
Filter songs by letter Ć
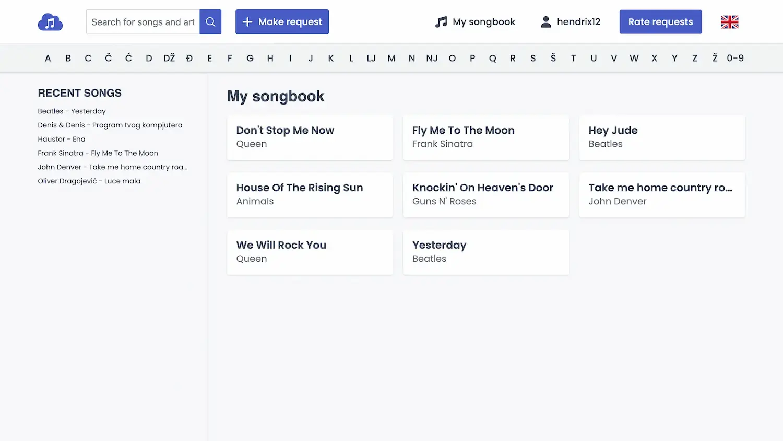(128, 59)
